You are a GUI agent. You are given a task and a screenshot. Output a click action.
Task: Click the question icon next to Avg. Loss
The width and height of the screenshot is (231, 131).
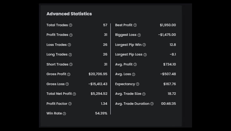tap(133, 74)
